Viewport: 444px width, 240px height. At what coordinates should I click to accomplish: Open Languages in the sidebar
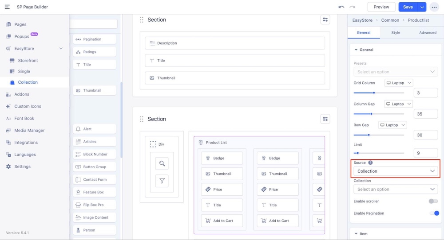[x=25, y=155]
